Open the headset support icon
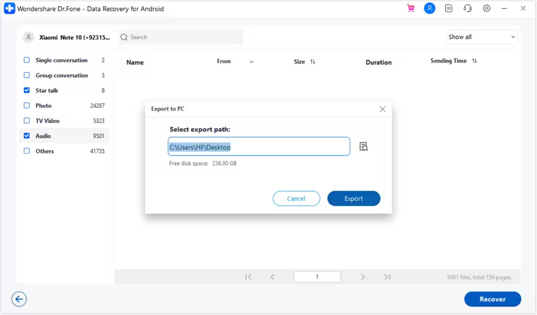 point(468,8)
